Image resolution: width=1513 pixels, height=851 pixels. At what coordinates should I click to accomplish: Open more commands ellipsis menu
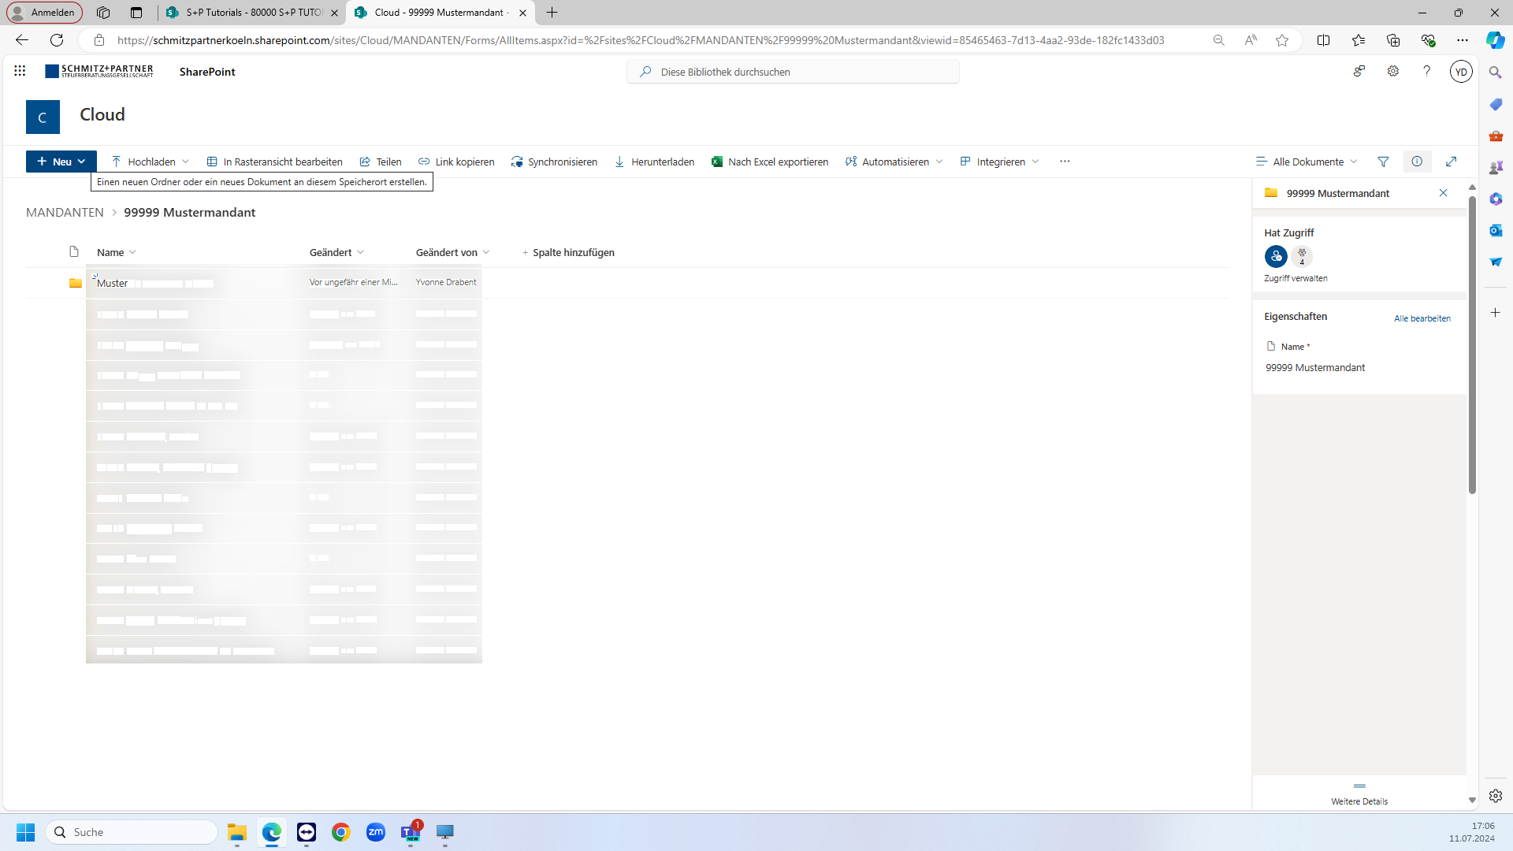[x=1065, y=162]
